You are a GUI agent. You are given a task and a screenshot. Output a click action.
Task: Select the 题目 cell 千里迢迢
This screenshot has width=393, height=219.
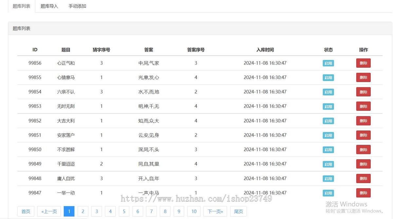click(66, 164)
